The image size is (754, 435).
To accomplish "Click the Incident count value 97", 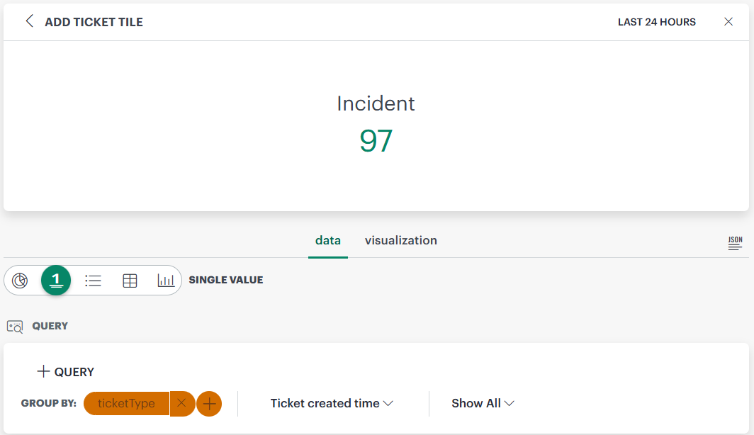I will [376, 140].
